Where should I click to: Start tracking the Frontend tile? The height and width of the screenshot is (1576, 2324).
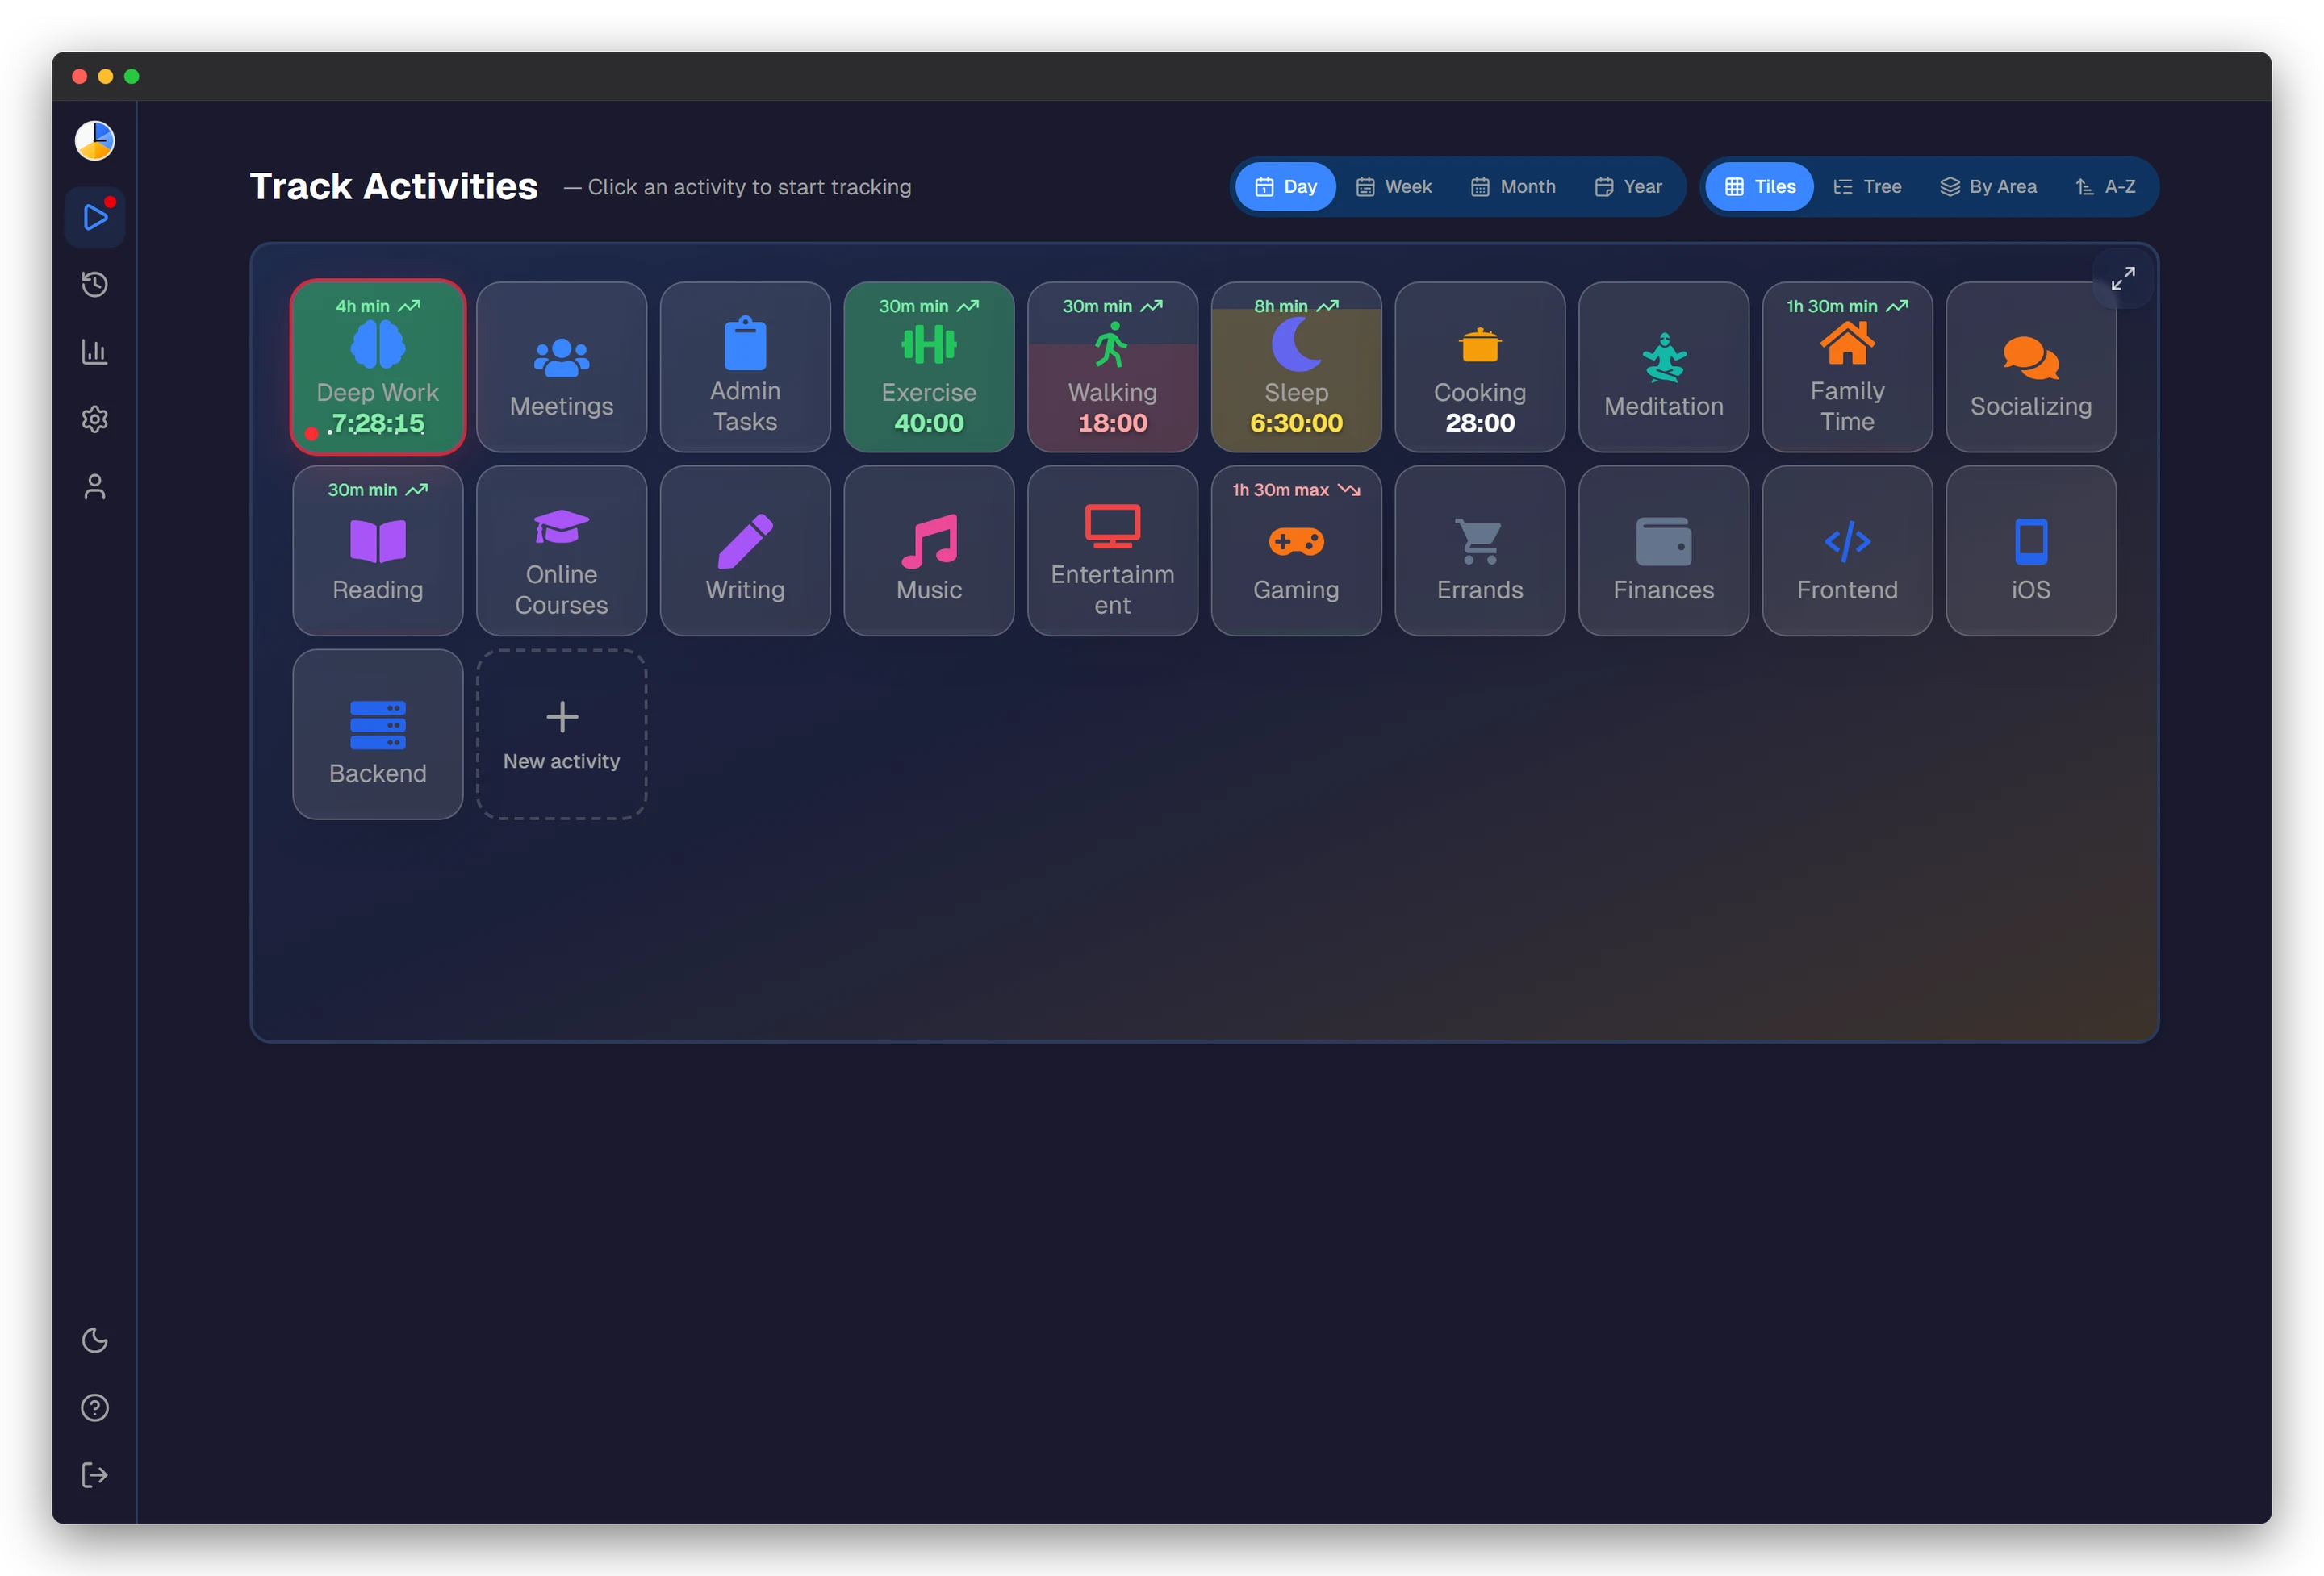point(1847,551)
